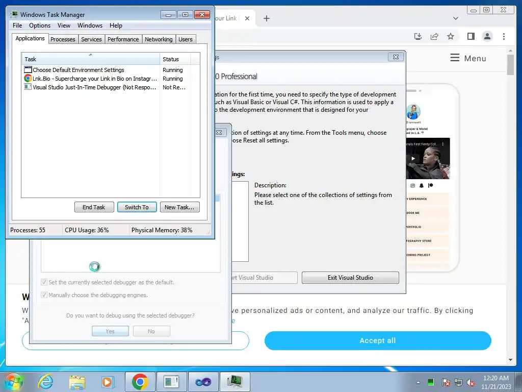Switch to the Processes tab
Screen dimensions: 522x392
point(63,39)
